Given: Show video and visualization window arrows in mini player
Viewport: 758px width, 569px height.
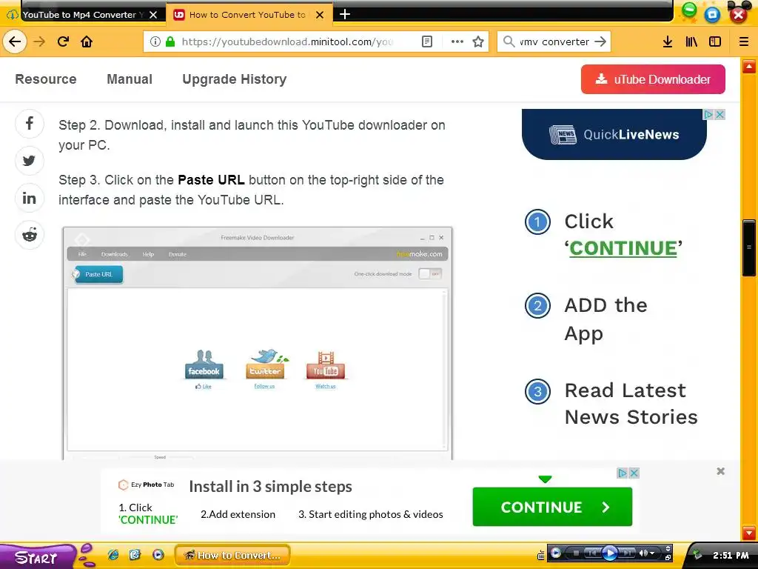Looking at the screenshot, I should pyautogui.click(x=668, y=549).
